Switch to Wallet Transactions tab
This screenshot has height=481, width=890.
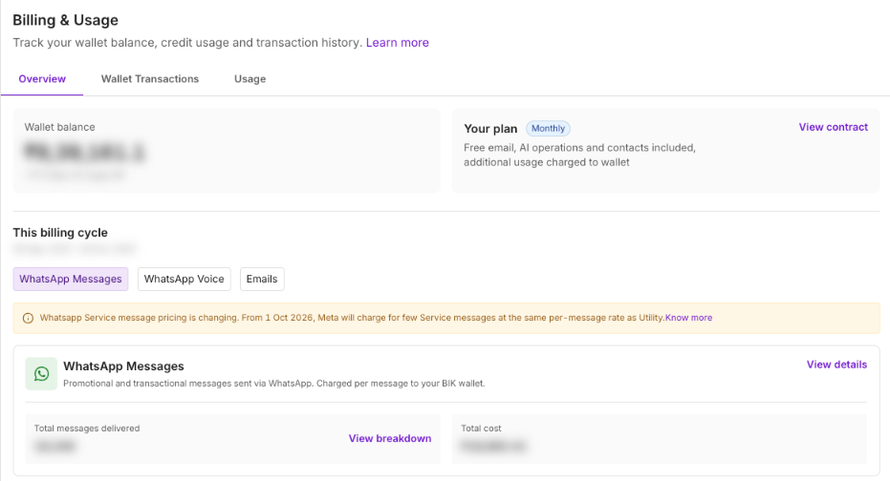tap(150, 79)
